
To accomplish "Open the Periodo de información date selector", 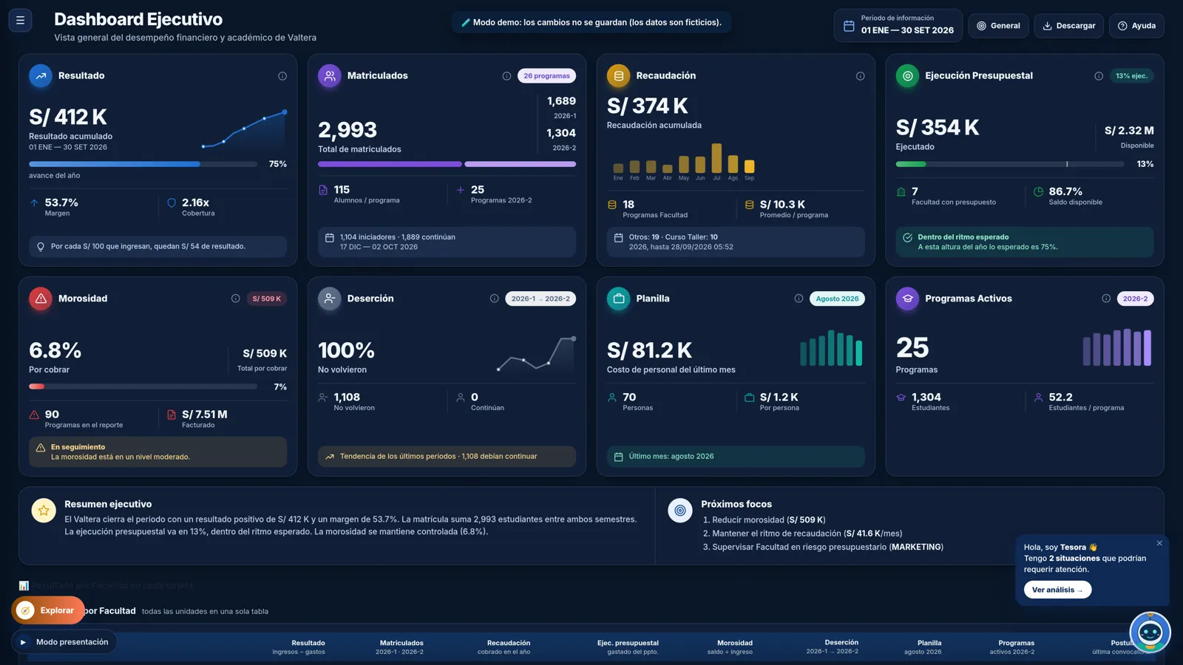I will [x=898, y=25].
